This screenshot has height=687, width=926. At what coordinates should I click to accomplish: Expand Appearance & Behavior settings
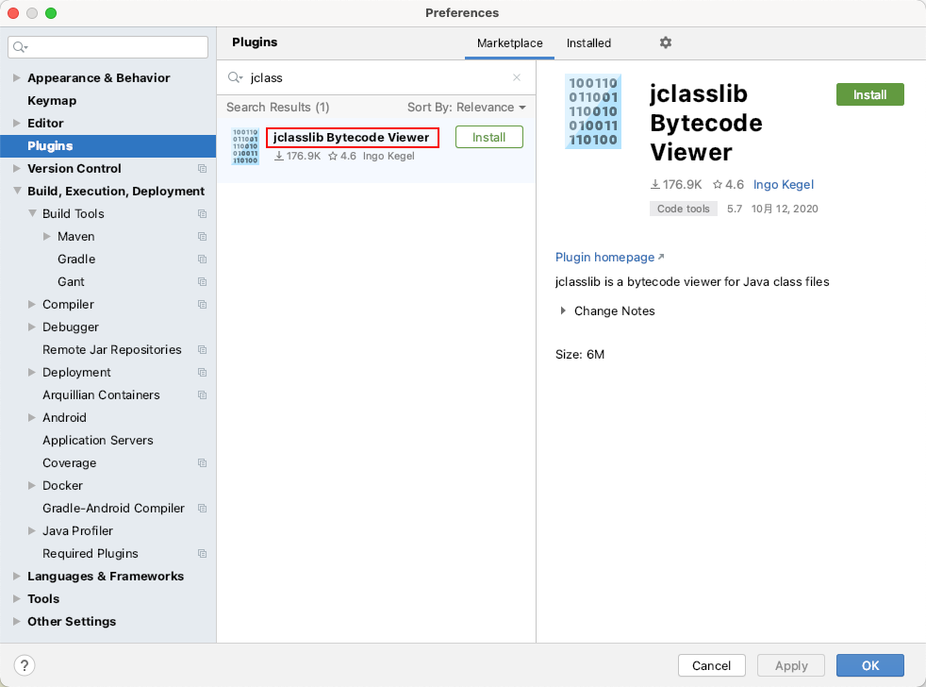[x=17, y=77]
